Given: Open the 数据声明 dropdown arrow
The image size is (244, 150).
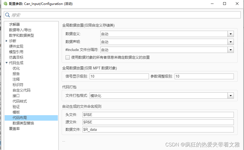Looking at the screenshot, I should point(231,42).
